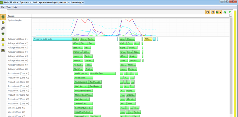Click the stacked-pages sidebar icon
Screen dimensions: 238x117
tap(3, 28)
